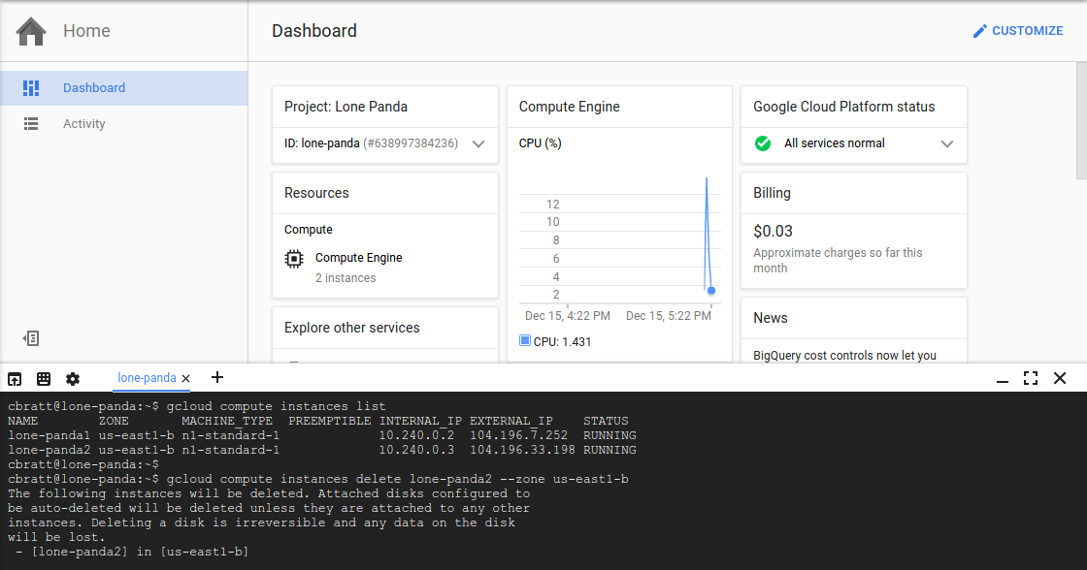
Task: Minimize the Cloud Shell terminal
Action: pos(1002,378)
